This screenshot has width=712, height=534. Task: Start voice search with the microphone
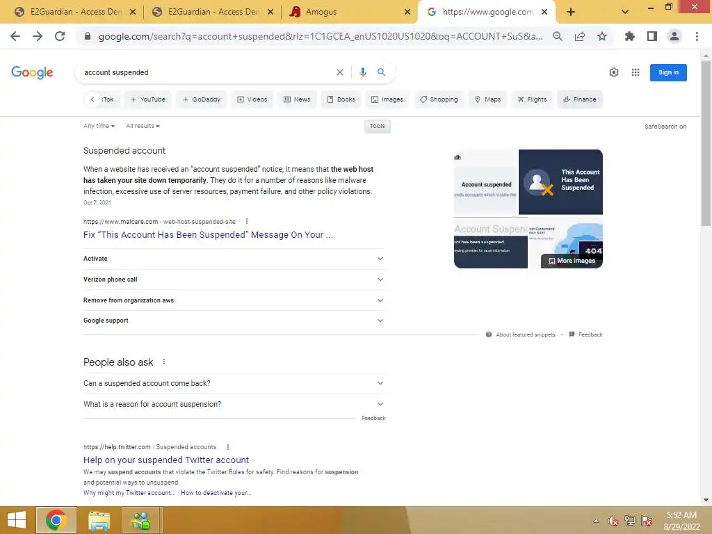pyautogui.click(x=363, y=72)
